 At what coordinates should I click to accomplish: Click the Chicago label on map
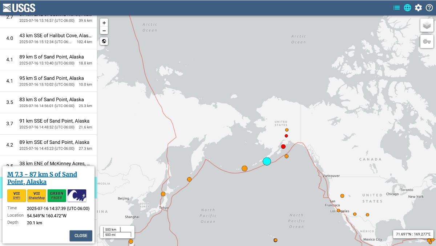click(x=392, y=194)
